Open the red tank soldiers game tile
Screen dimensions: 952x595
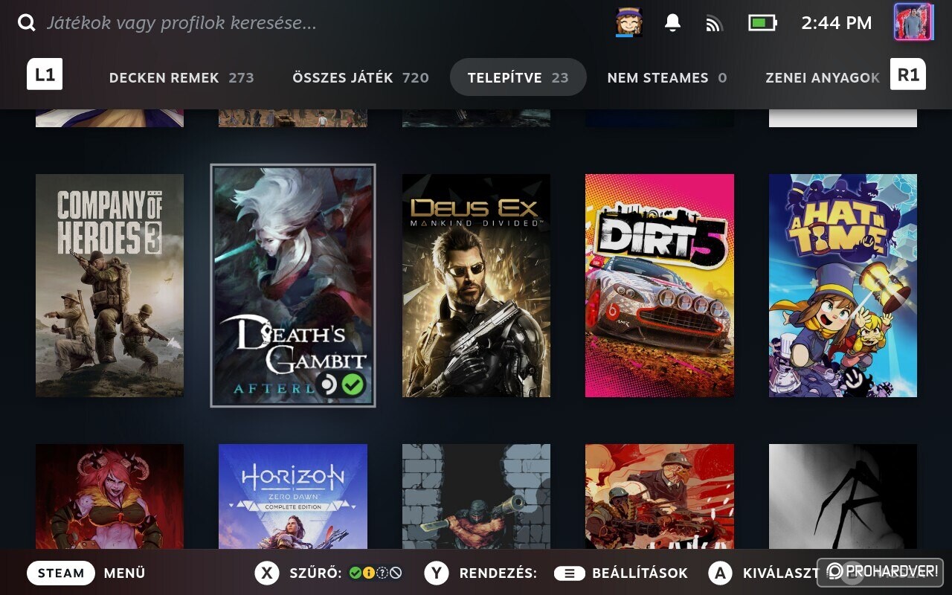pos(660,497)
